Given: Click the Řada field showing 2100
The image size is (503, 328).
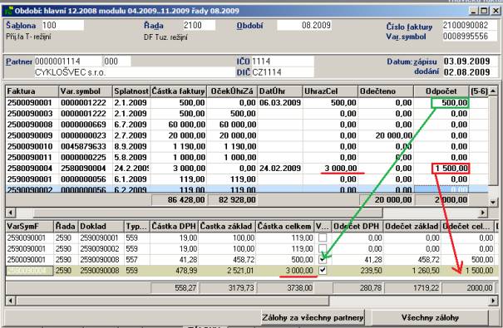Looking at the screenshot, I should [x=199, y=25].
